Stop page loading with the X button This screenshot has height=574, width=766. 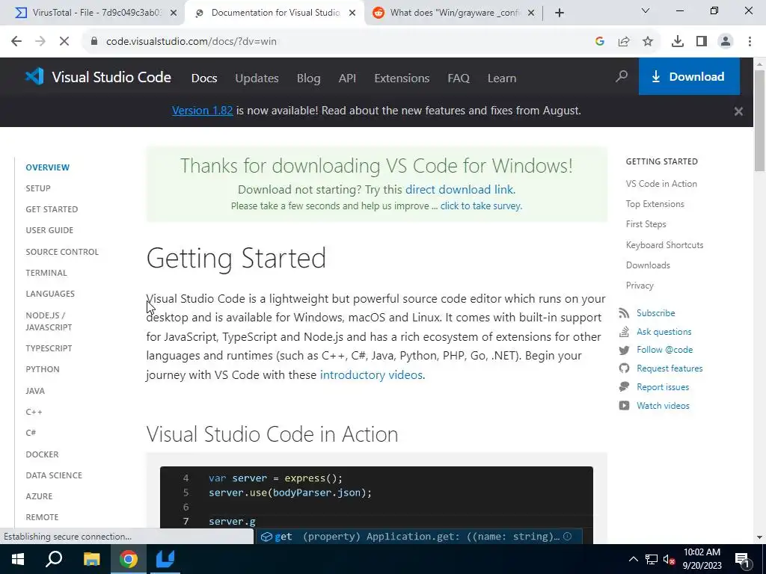coord(64,42)
